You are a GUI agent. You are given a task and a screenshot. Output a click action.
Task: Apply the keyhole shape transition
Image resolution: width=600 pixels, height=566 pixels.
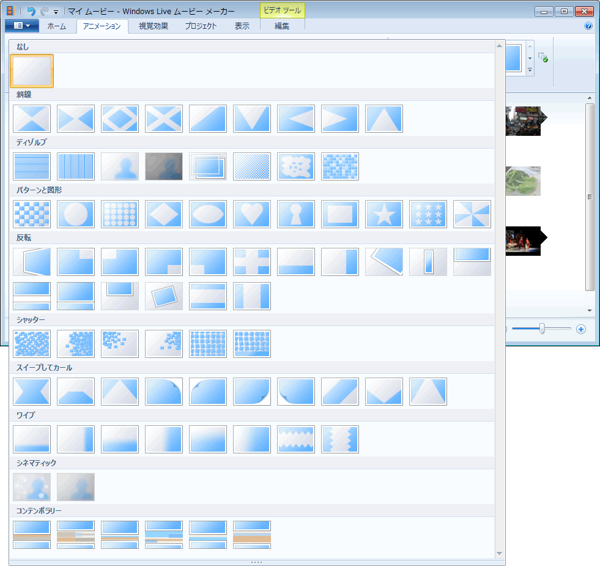296,214
